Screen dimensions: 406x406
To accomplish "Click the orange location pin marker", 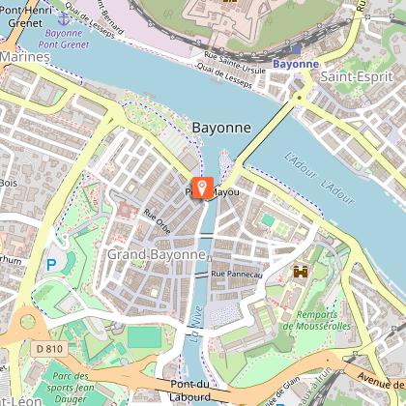I will point(202,188).
